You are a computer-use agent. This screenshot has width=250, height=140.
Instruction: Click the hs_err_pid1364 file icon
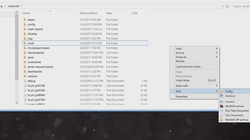tap(25, 90)
